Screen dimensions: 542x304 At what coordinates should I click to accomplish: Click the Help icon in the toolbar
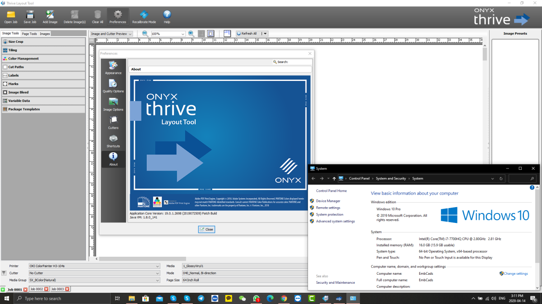tap(166, 16)
